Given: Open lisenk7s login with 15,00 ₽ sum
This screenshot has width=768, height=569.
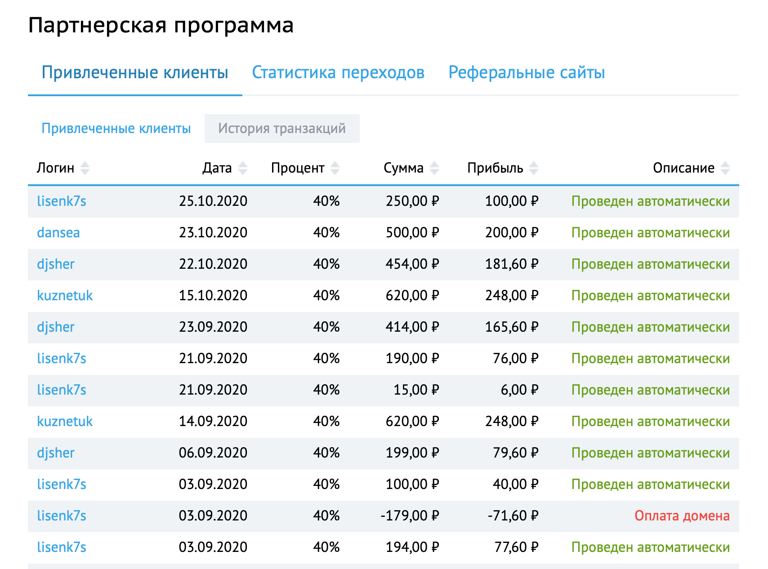Looking at the screenshot, I should pyautogui.click(x=62, y=390).
